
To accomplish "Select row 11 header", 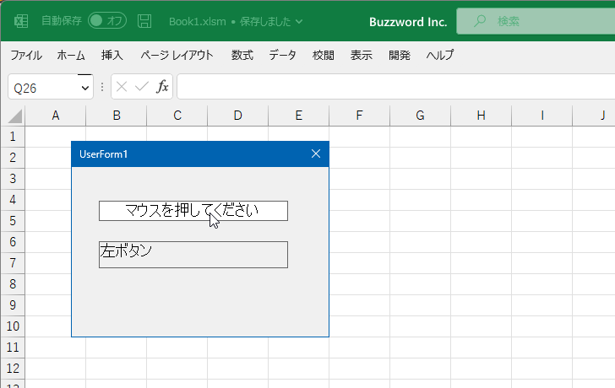I will (13, 348).
